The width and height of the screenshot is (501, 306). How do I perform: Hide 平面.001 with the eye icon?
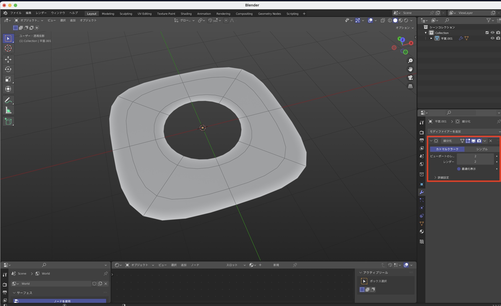point(492,38)
